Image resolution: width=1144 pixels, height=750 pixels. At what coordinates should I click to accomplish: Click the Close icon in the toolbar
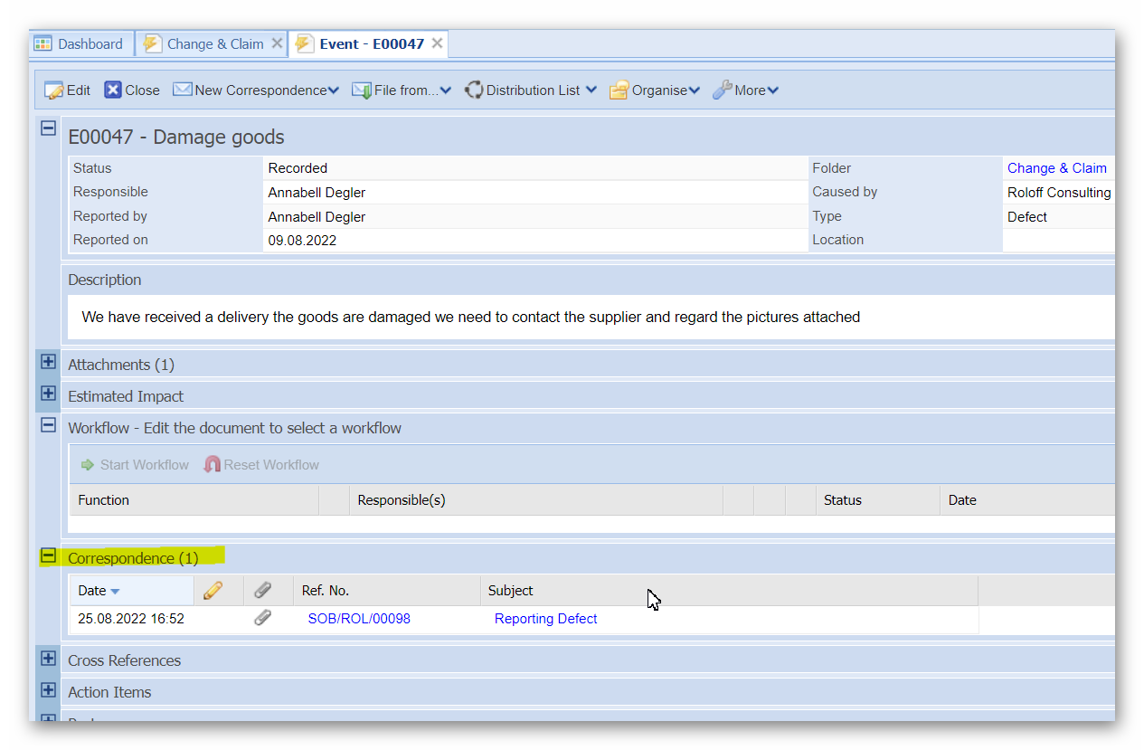click(x=113, y=90)
